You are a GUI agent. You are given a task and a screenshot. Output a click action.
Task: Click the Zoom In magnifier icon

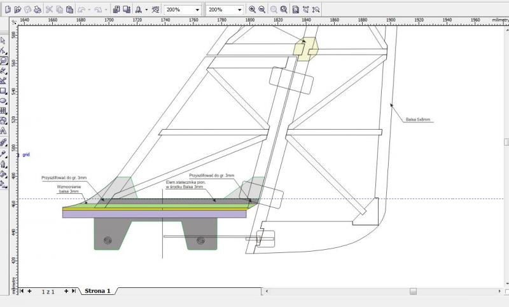pyautogui.click(x=253, y=10)
